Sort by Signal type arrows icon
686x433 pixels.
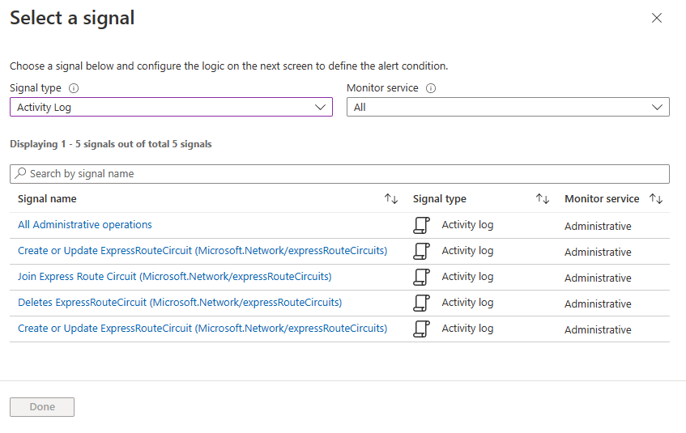pyautogui.click(x=543, y=199)
